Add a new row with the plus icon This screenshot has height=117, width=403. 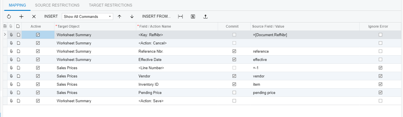(21, 17)
